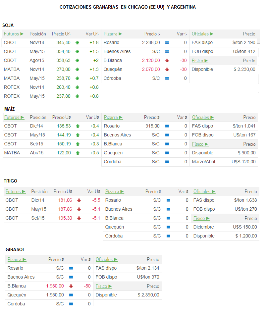The width and height of the screenshot is (268, 316).
Task: Click red down arrow for Girasol B.Blanca
Action: tap(71, 286)
